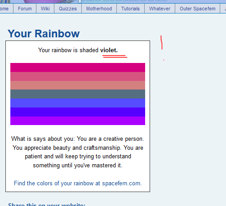226x206 pixels.
Task: Select the Motherhood tab
Action: point(99,9)
